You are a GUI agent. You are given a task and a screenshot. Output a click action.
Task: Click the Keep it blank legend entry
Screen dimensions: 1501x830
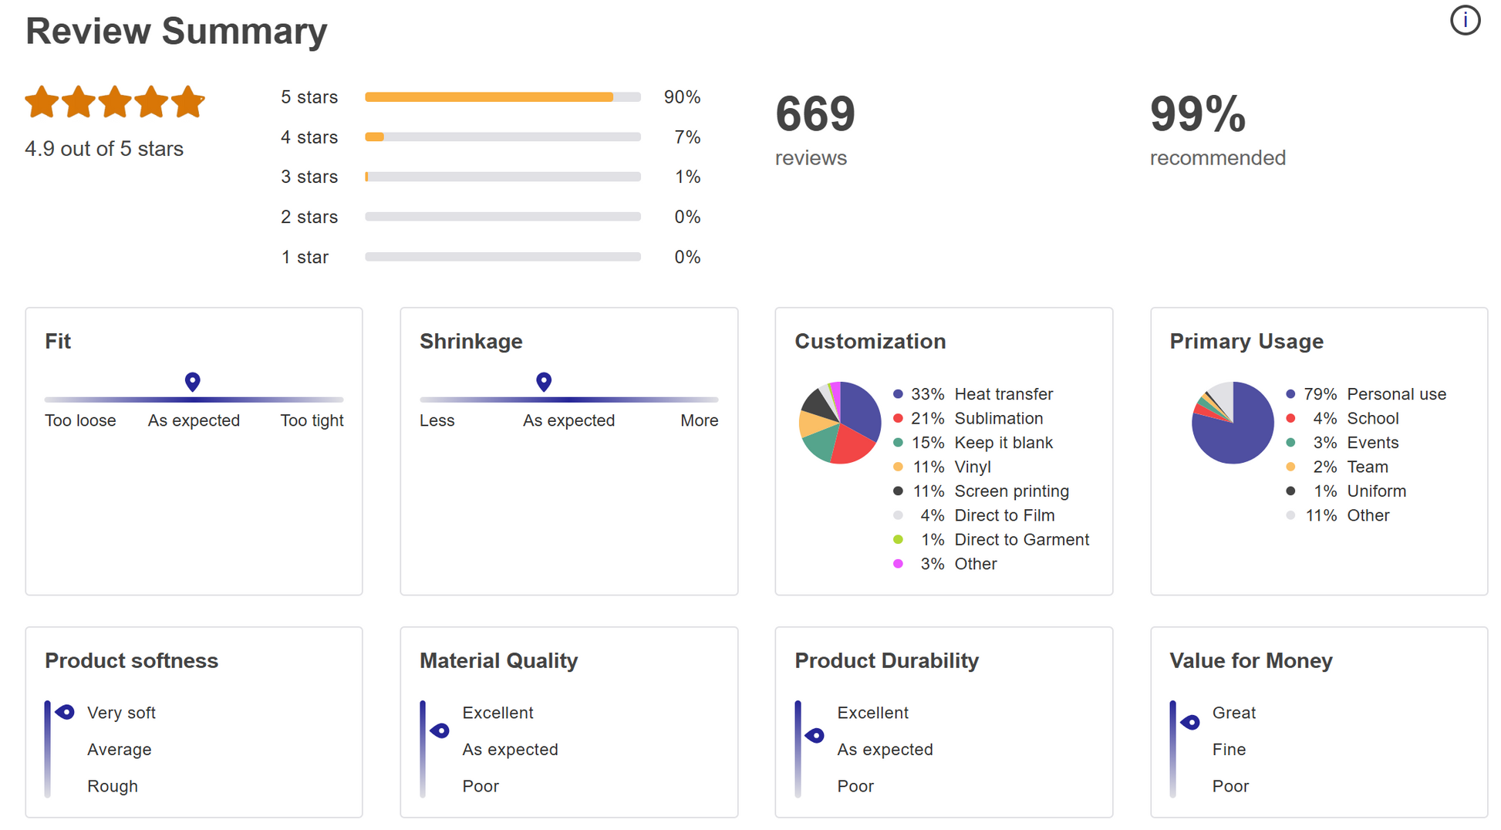tap(1003, 443)
